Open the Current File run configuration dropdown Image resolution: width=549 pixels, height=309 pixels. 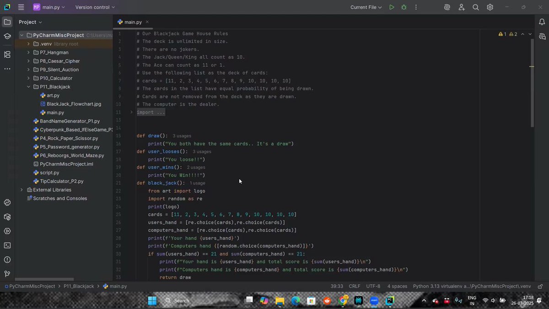coord(366,7)
